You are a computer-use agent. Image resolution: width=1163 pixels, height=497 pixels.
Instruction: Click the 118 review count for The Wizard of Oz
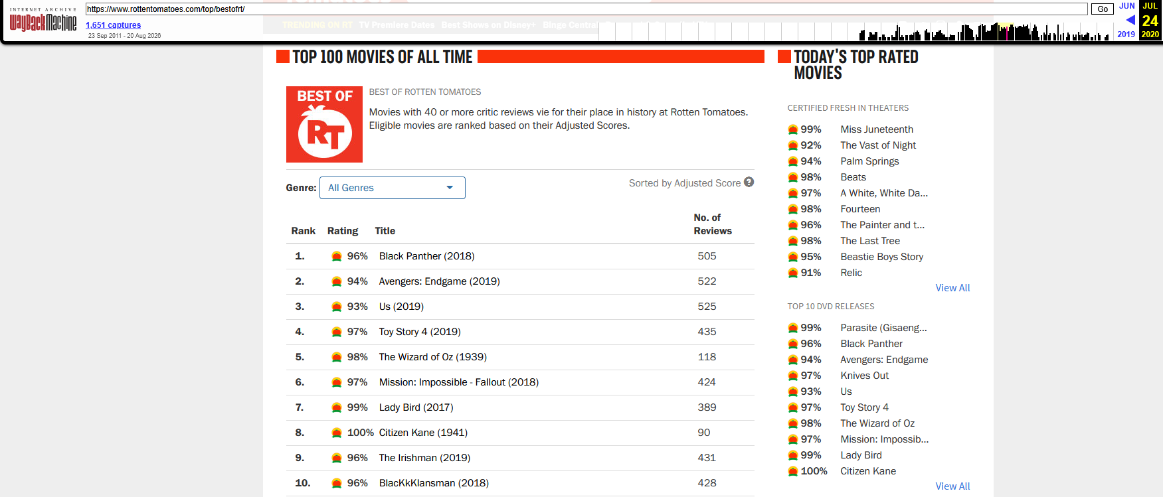707,357
